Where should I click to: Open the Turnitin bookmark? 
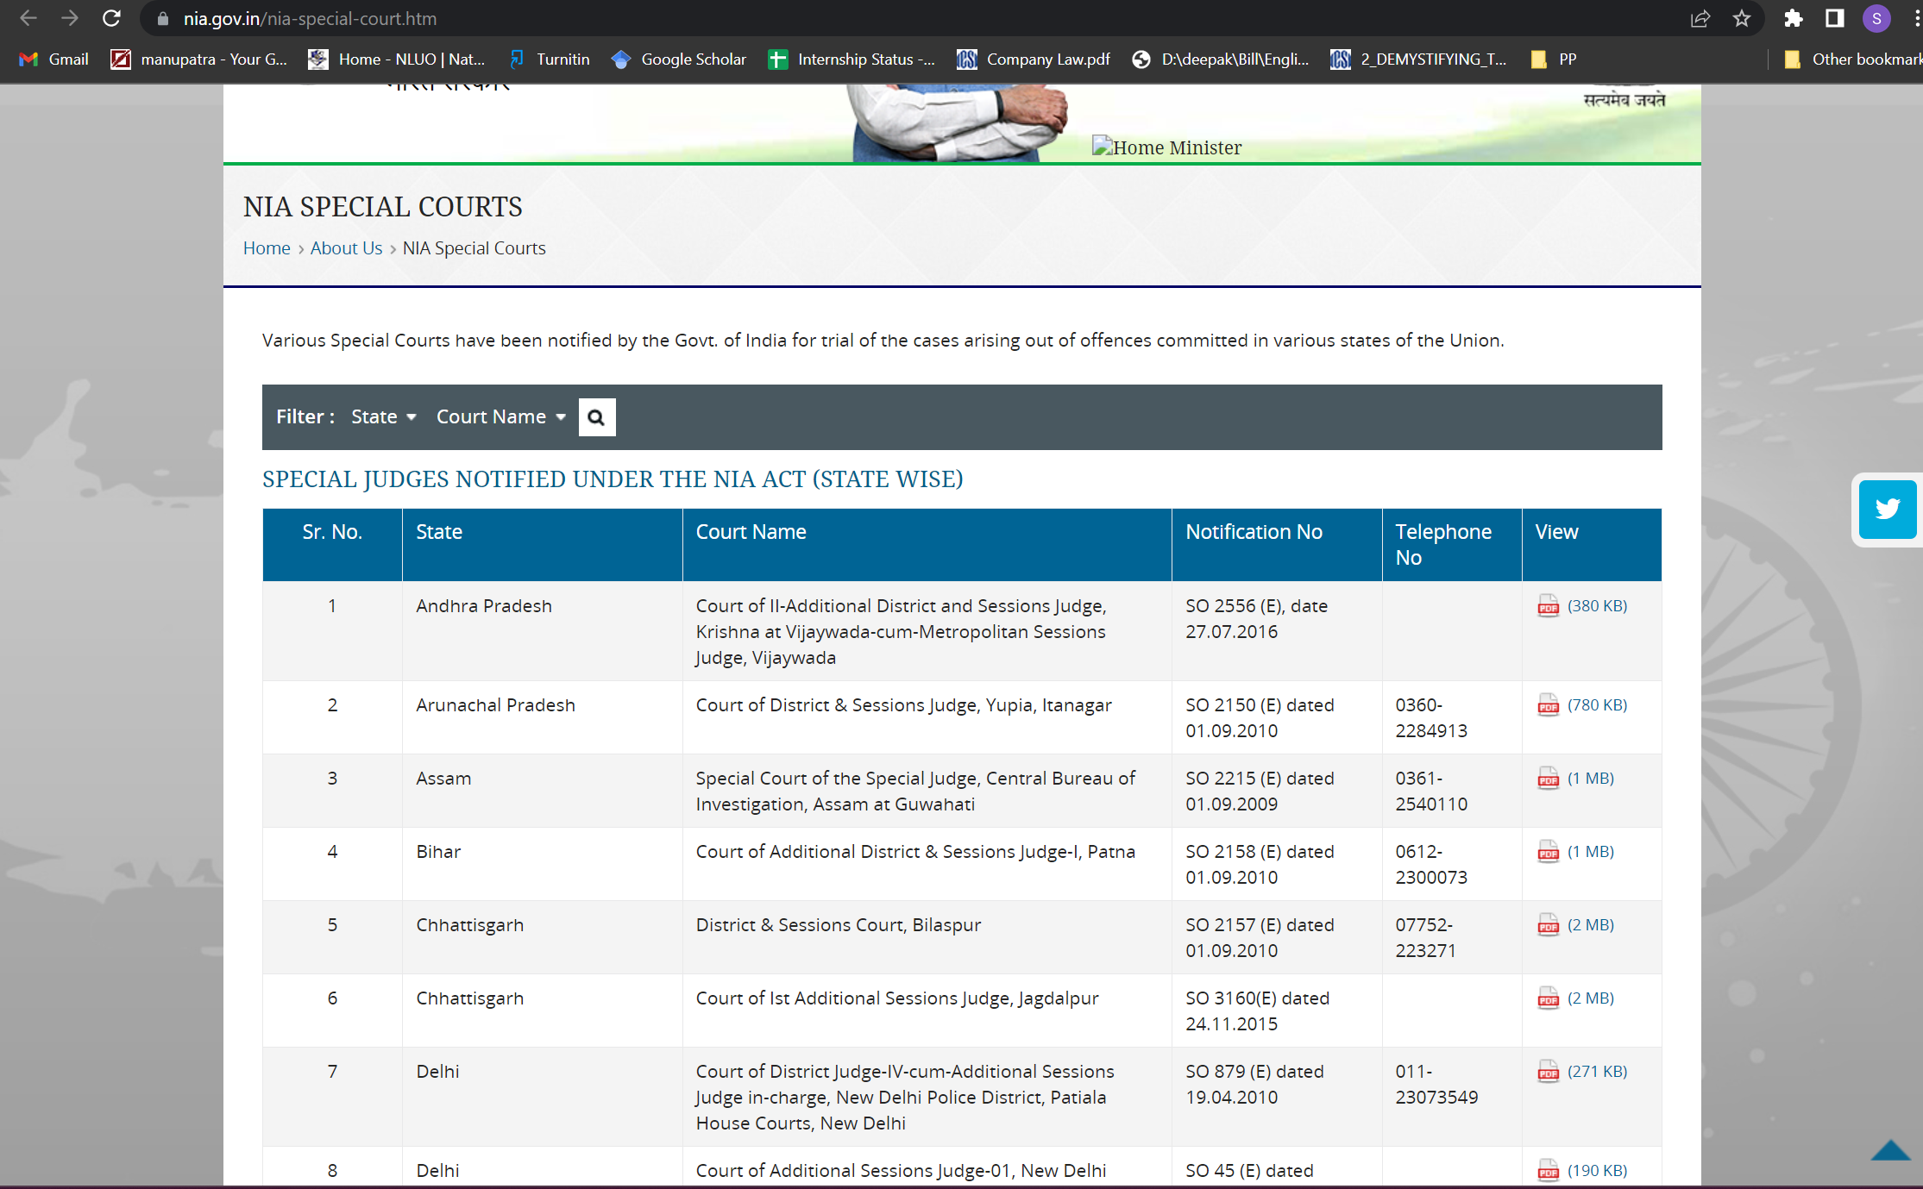[x=550, y=59]
